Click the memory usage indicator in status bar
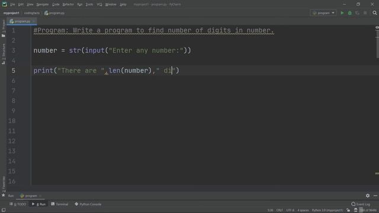Screen dimensions: 379x213 coord(368,211)
